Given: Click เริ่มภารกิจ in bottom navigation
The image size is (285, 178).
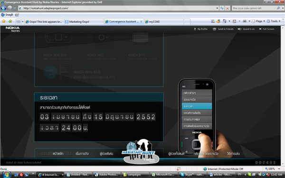Looking at the screenshot, I should point(82,154).
